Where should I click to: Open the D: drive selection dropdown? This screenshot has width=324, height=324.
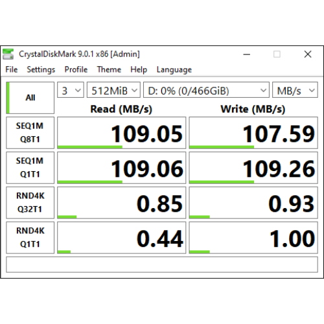[x=206, y=90]
